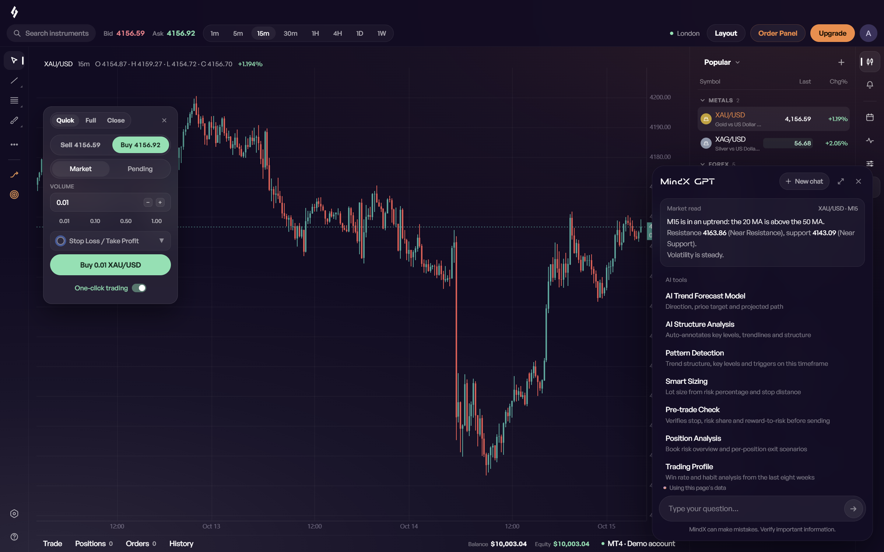This screenshot has width=884, height=552.
Task: Open the History tab
Action: click(181, 544)
